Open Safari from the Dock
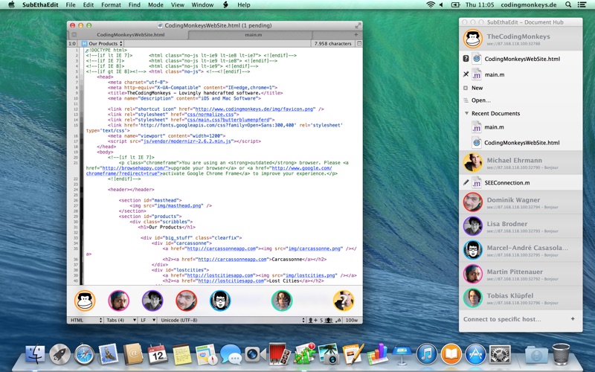This screenshot has height=372, width=595. click(x=84, y=354)
